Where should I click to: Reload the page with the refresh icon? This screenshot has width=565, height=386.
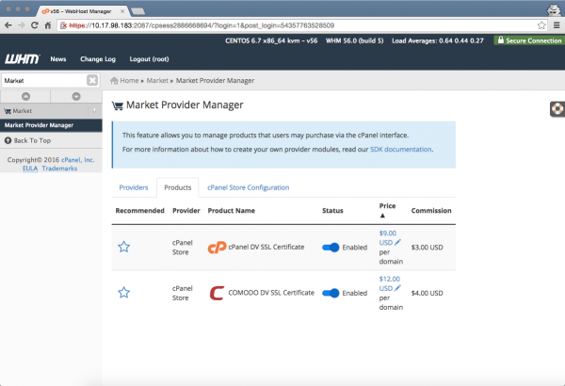34,25
